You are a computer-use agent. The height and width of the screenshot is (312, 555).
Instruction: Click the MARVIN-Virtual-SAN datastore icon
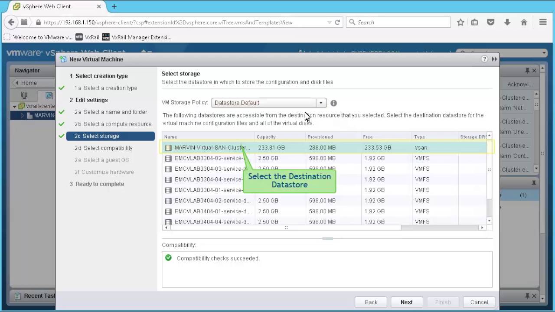click(168, 148)
